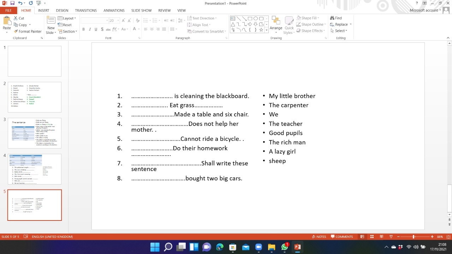The width and height of the screenshot is (452, 254).
Task: Open Reading View from status bar
Action: point(381,237)
